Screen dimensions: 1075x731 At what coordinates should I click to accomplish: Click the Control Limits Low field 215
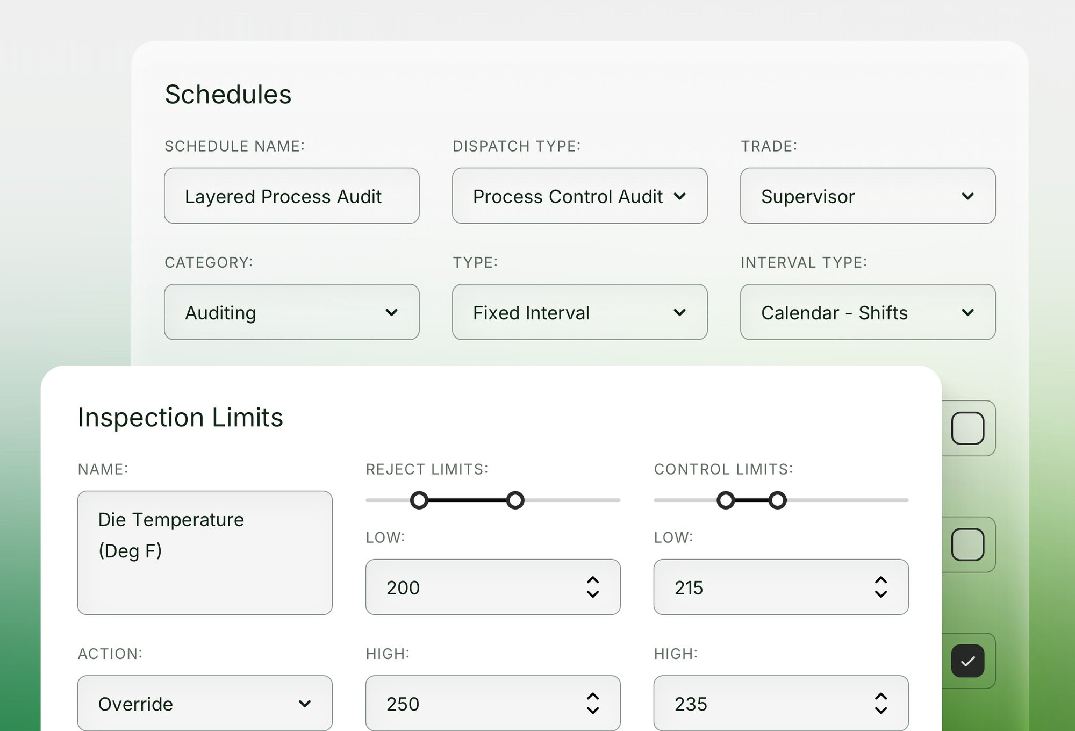[x=781, y=587]
